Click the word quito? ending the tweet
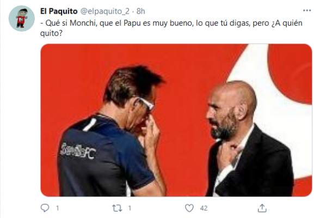 tap(51, 33)
